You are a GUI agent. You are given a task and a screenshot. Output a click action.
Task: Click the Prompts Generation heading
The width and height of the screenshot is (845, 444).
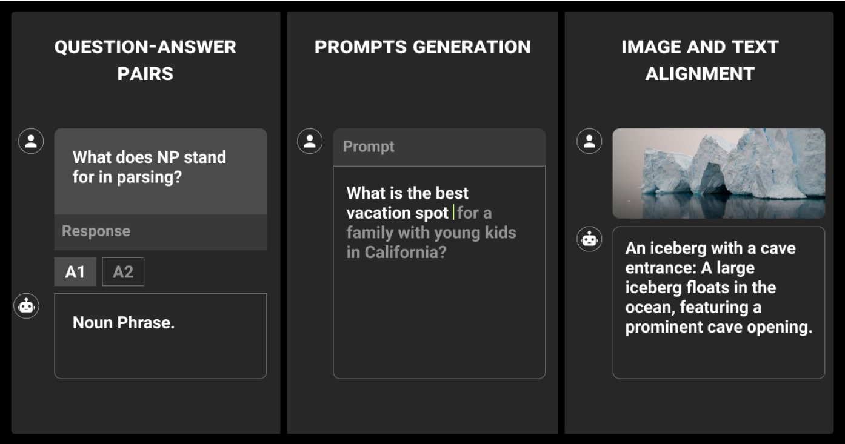tap(422, 47)
